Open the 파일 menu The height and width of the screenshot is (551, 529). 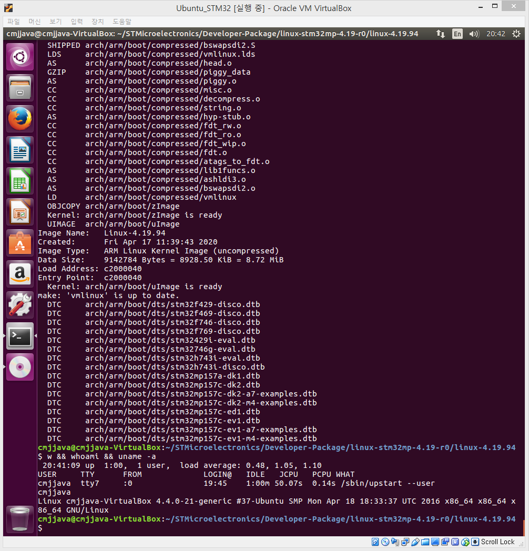[x=14, y=22]
